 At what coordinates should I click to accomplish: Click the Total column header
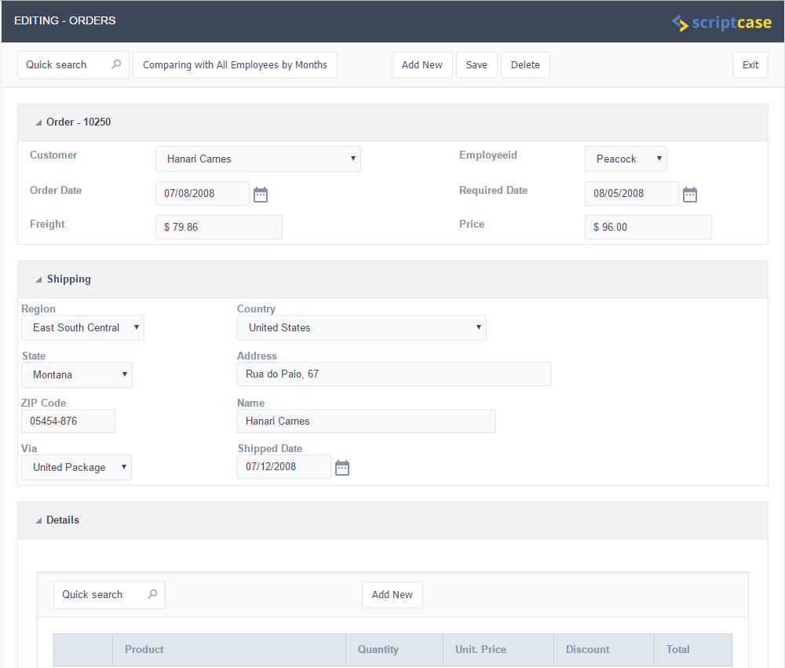click(693, 650)
